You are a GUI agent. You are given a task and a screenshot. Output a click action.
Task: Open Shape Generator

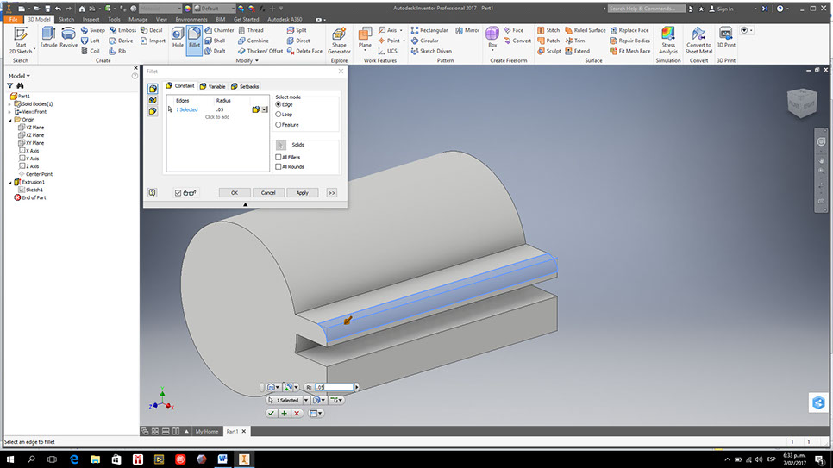339,39
